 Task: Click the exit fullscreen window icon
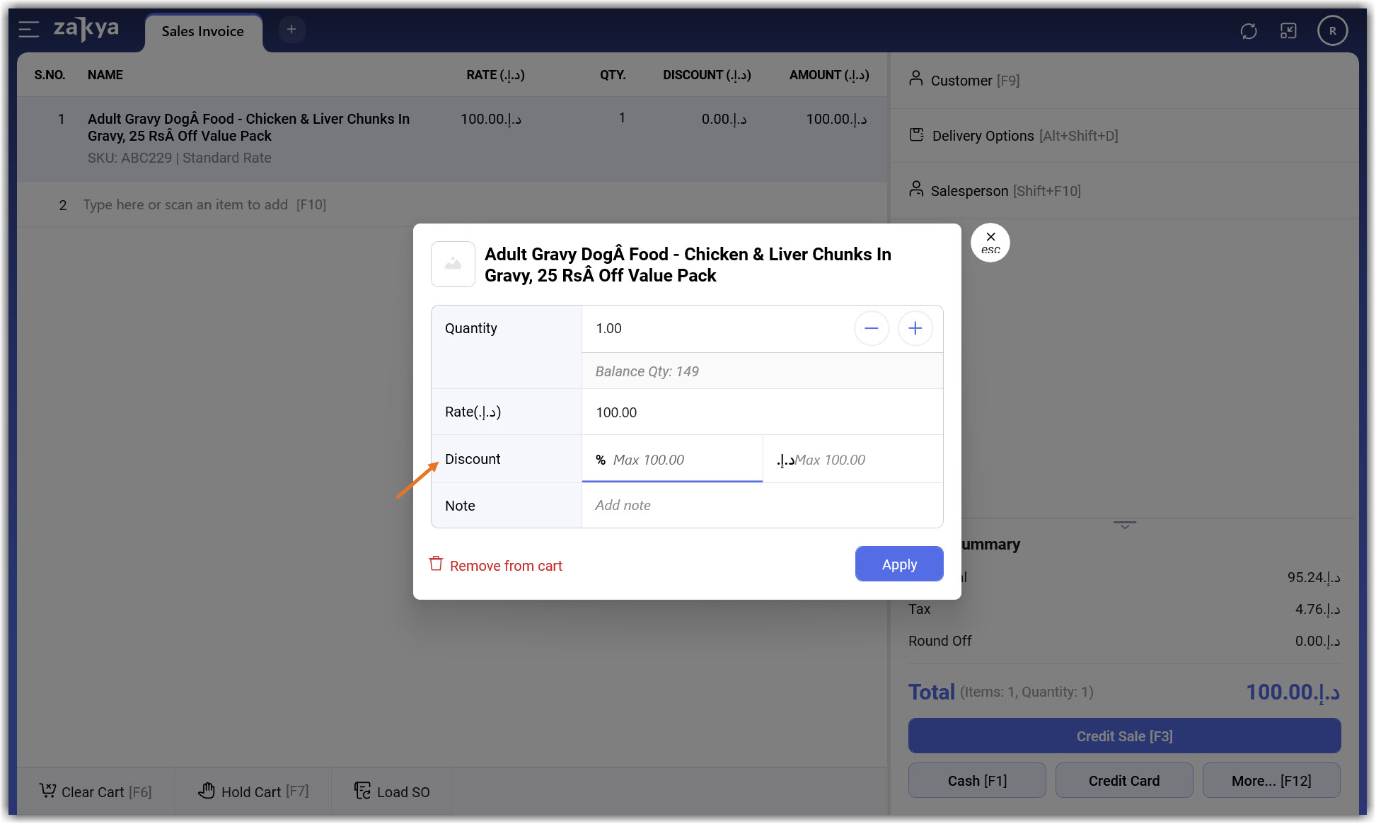[x=1288, y=31]
